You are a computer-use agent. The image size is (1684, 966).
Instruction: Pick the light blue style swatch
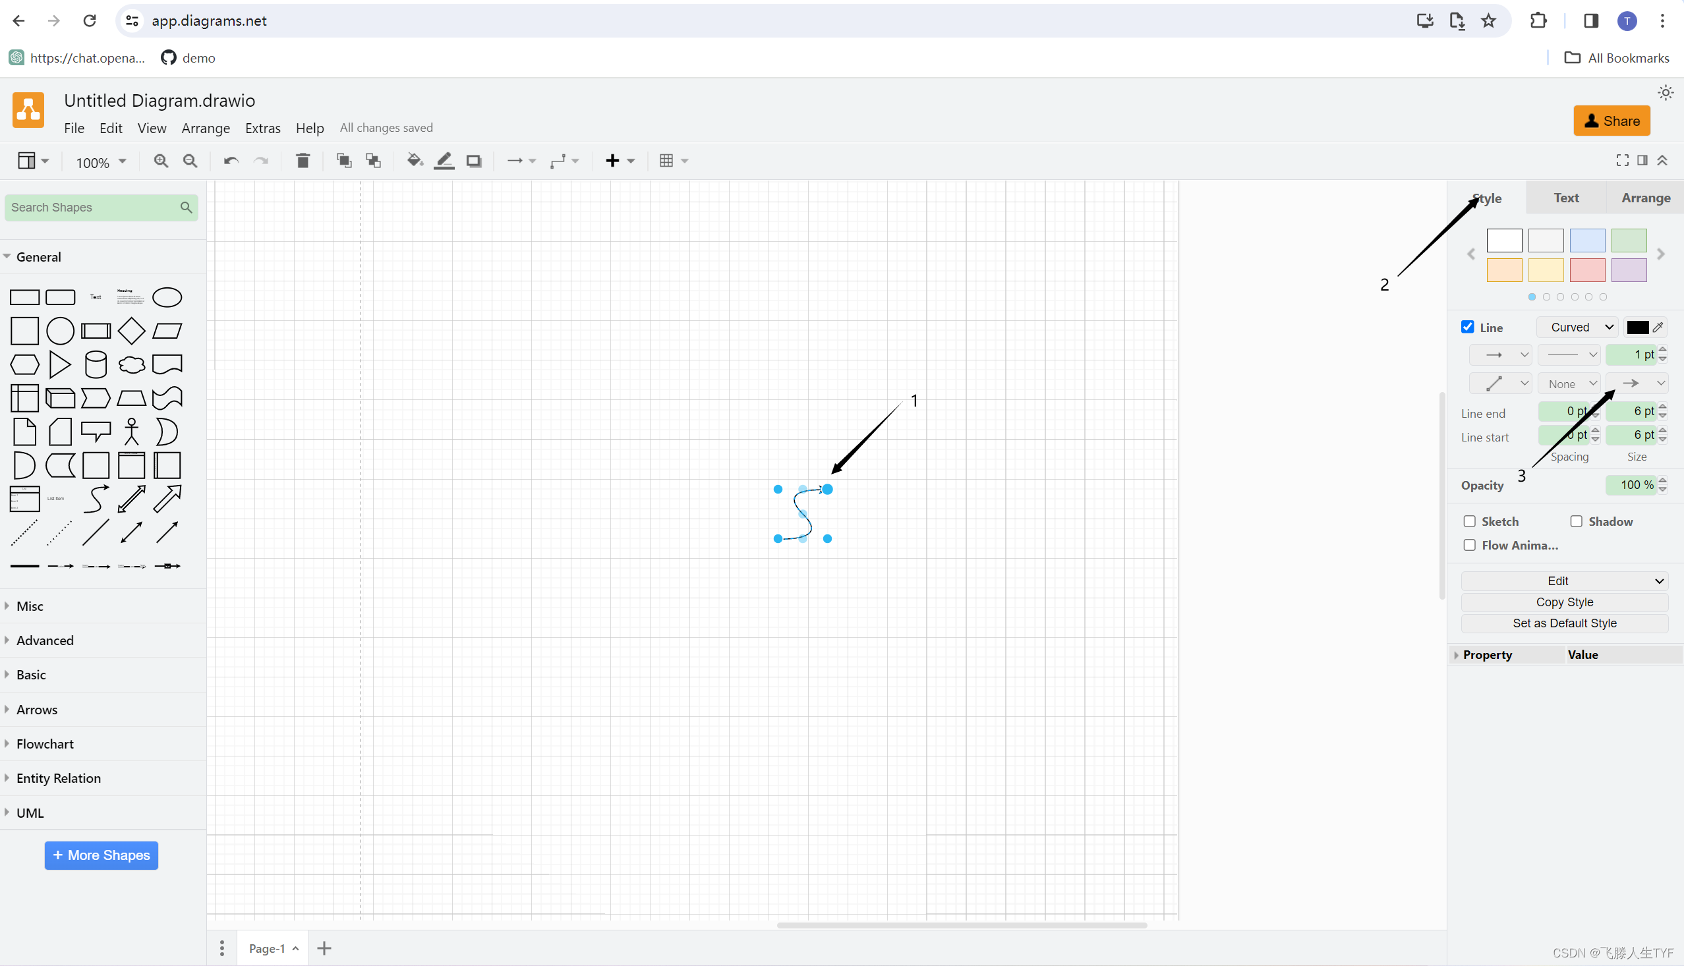click(1587, 240)
